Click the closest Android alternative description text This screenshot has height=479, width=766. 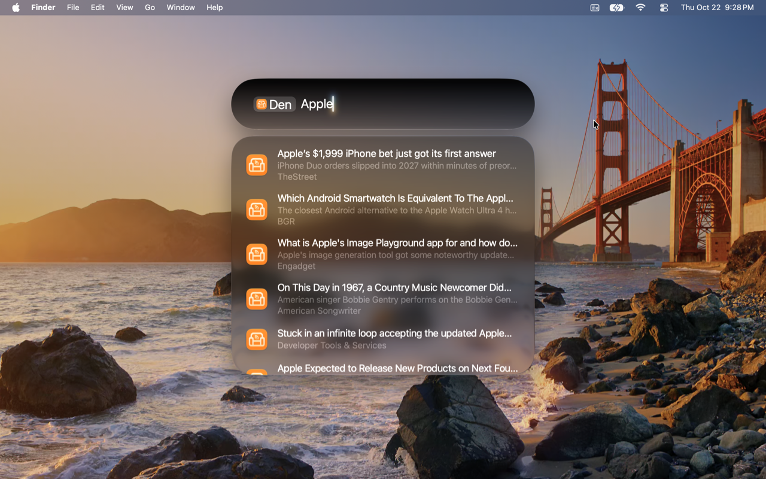[x=397, y=210]
